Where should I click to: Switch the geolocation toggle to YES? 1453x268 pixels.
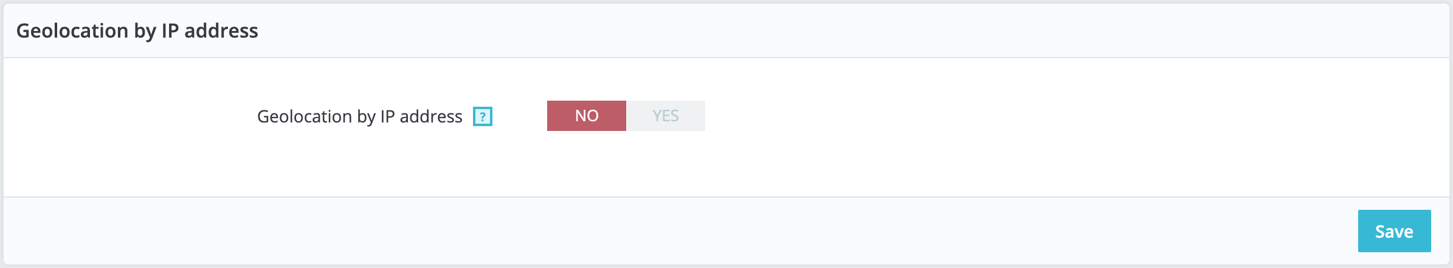pyautogui.click(x=665, y=116)
